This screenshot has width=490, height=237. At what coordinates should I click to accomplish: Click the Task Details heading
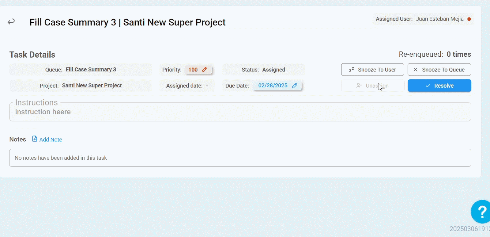pos(32,55)
